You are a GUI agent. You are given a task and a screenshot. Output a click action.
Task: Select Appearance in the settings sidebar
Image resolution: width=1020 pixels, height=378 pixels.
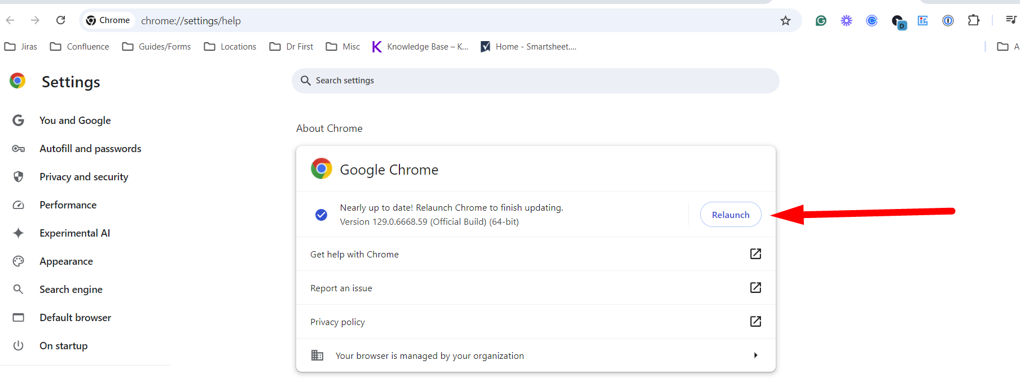point(66,261)
